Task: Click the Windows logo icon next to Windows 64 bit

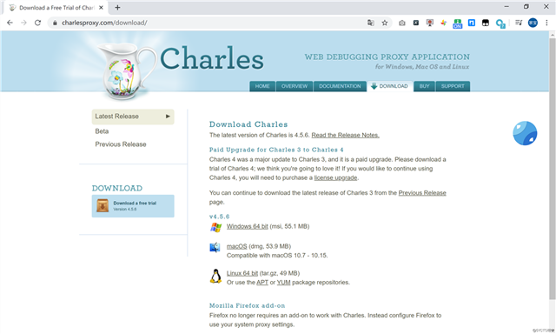Action: click(x=215, y=227)
